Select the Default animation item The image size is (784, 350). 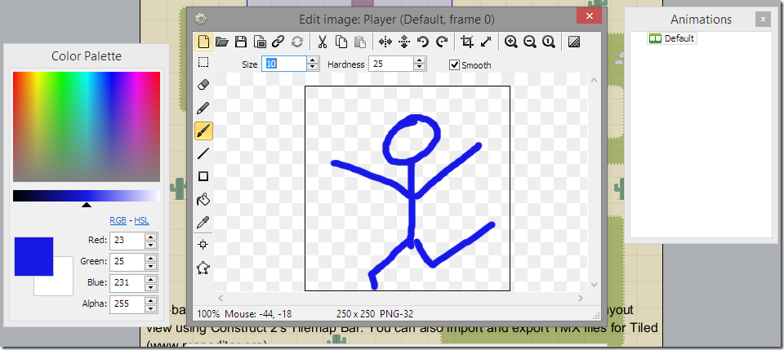point(672,38)
